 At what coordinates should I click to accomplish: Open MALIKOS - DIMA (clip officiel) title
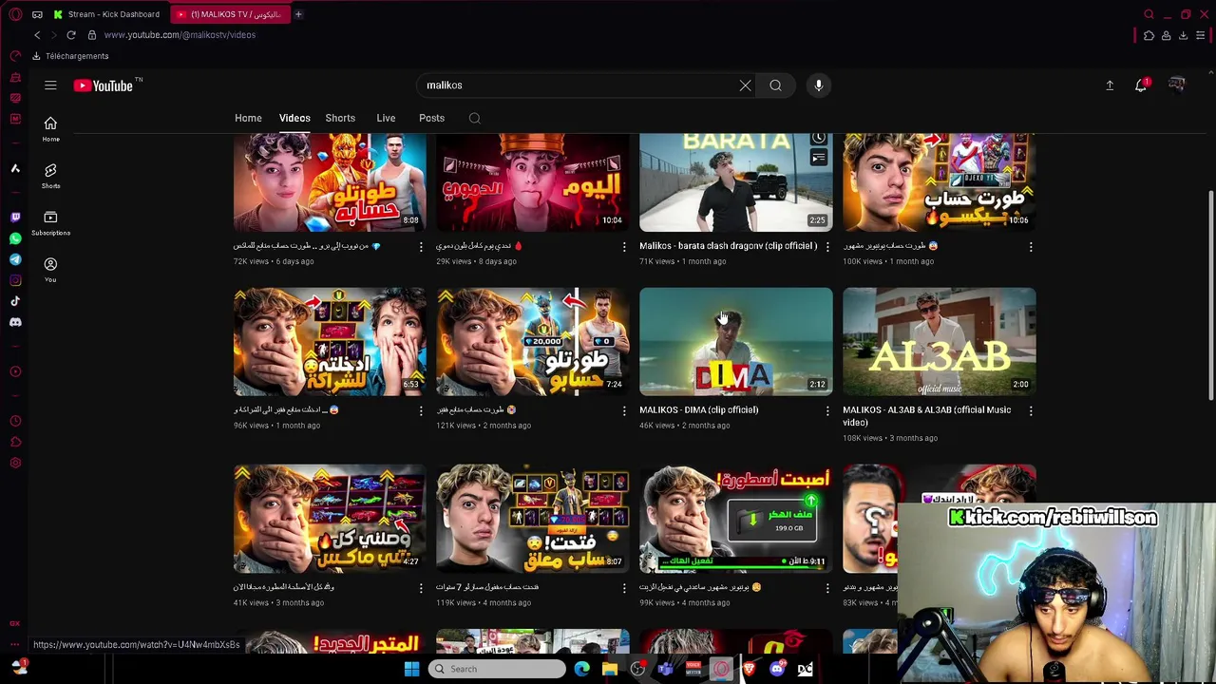(x=698, y=410)
